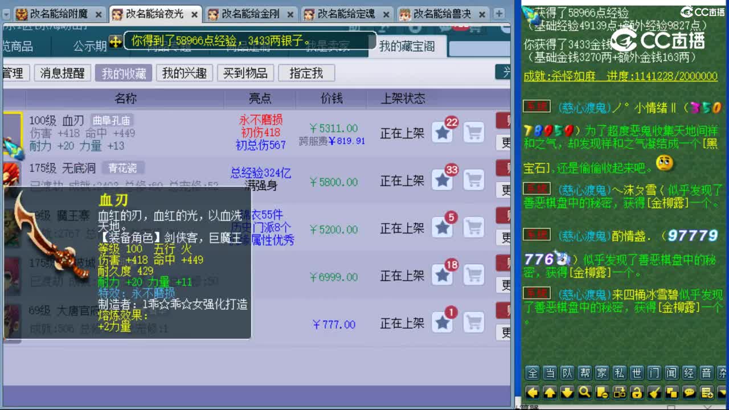
Task: Open the speech bubble chat icon
Action: (x=689, y=392)
